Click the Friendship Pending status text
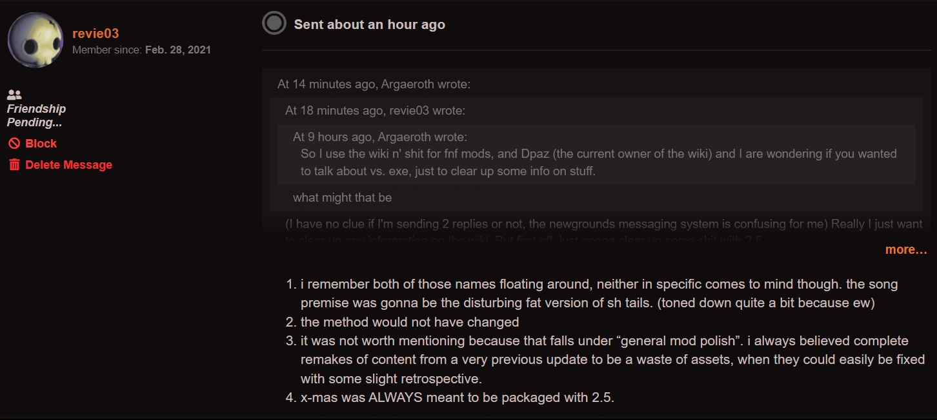Screen dimensions: 937x420 [x=36, y=115]
